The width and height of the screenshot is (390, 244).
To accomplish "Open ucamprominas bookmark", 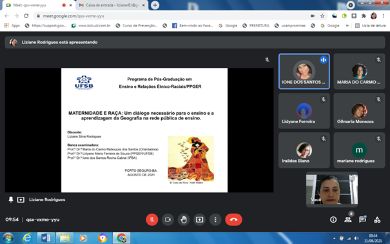I will coord(290,26).
